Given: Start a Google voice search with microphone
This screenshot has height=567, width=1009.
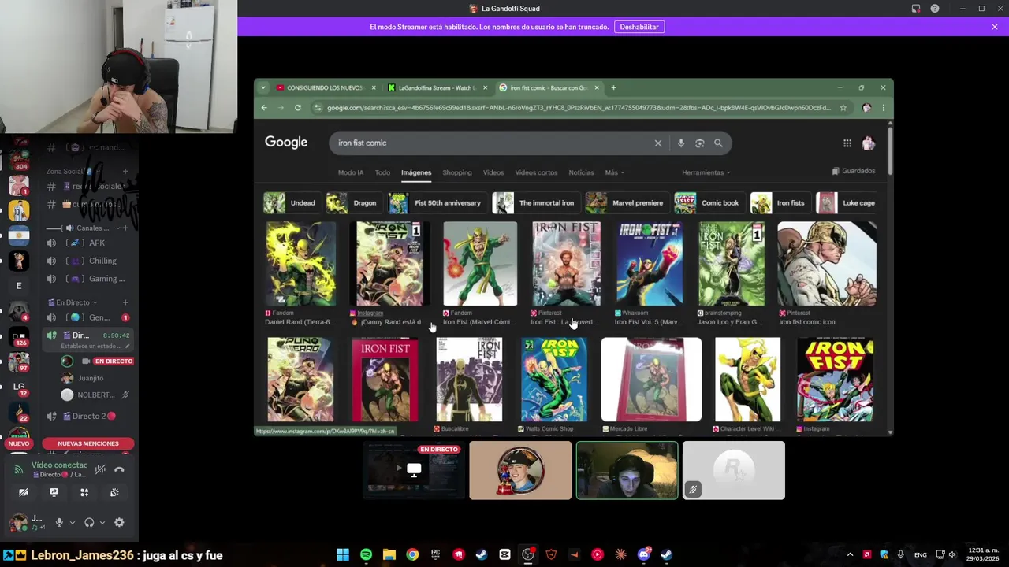Looking at the screenshot, I should tap(681, 143).
